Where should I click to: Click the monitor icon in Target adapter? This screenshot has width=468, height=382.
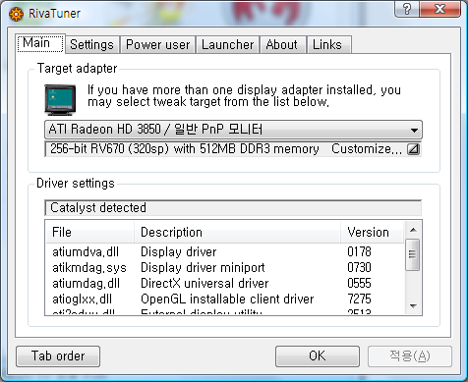(x=60, y=100)
